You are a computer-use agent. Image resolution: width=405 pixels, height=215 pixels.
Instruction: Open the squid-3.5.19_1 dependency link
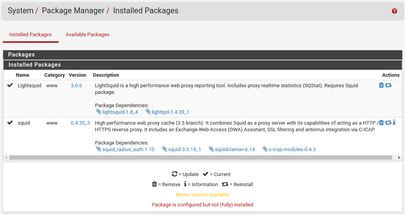(184, 150)
